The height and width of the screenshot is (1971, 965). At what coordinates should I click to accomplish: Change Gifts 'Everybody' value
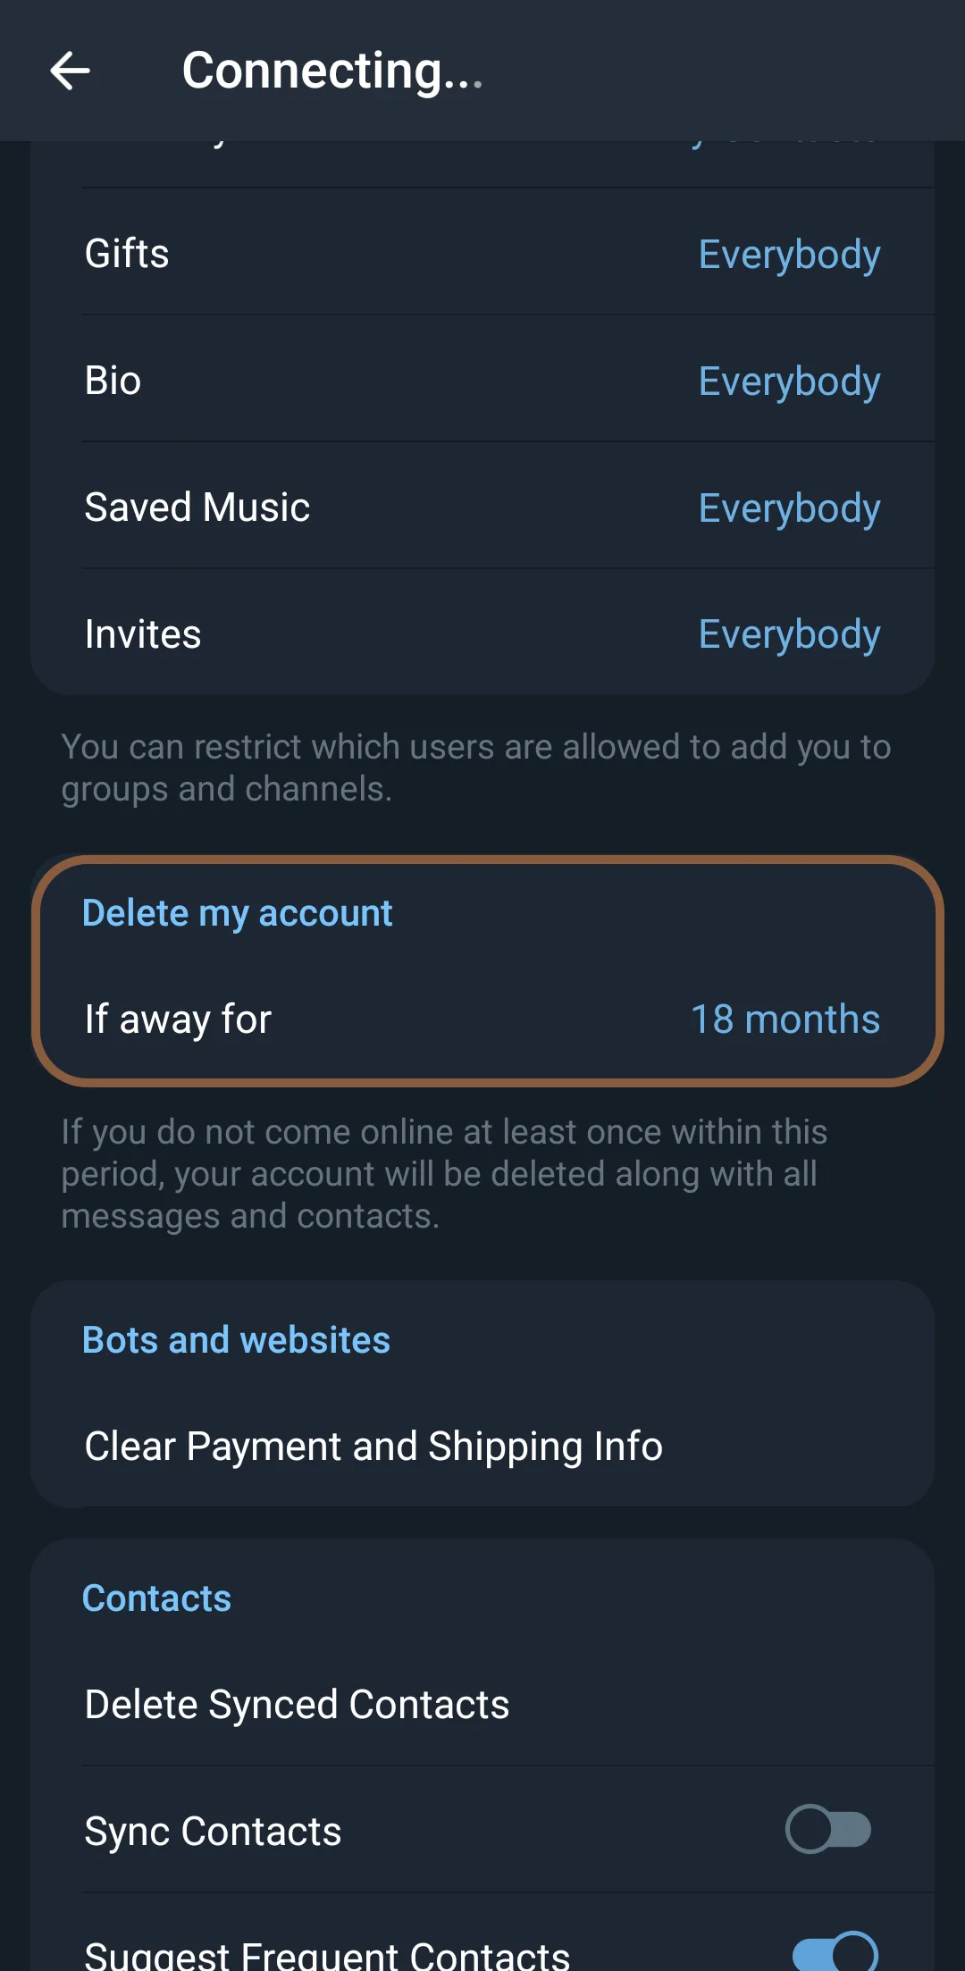click(789, 255)
